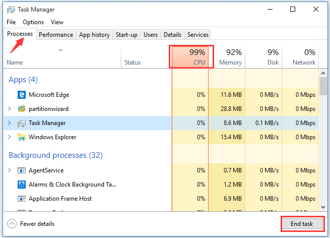Sort by the Network column header
330x238 pixels.
point(300,57)
